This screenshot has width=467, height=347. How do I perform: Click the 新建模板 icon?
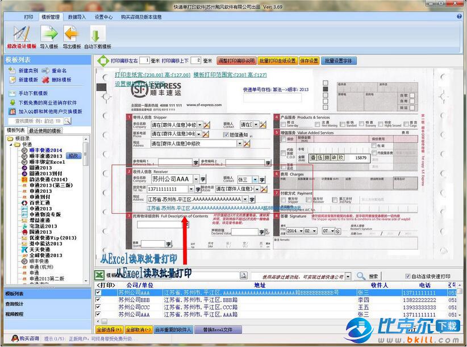12,80
